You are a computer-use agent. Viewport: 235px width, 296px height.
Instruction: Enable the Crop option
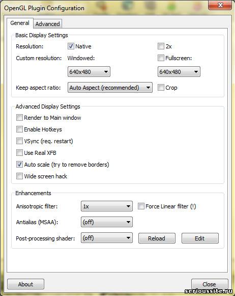pos(161,88)
